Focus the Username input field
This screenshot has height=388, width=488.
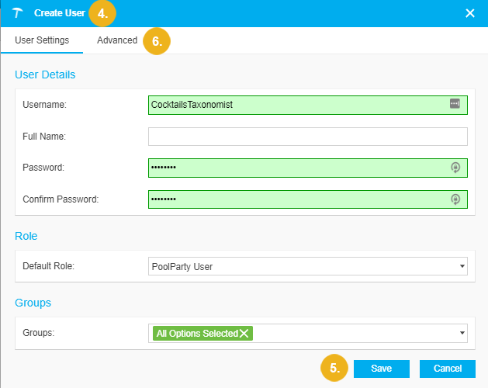click(x=307, y=106)
